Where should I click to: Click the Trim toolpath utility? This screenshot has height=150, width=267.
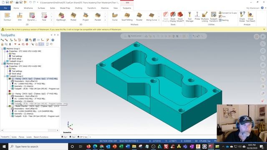click(x=222, y=17)
